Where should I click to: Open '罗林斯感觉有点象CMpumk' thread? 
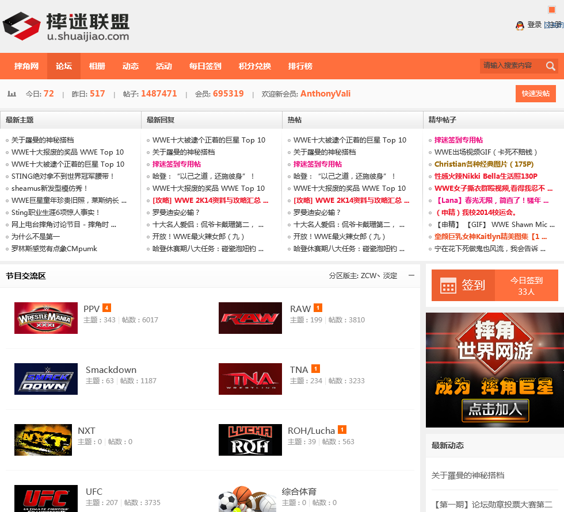(54, 249)
